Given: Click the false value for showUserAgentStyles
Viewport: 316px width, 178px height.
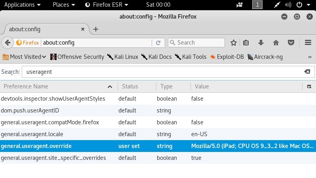Looking at the screenshot, I should tap(197, 99).
